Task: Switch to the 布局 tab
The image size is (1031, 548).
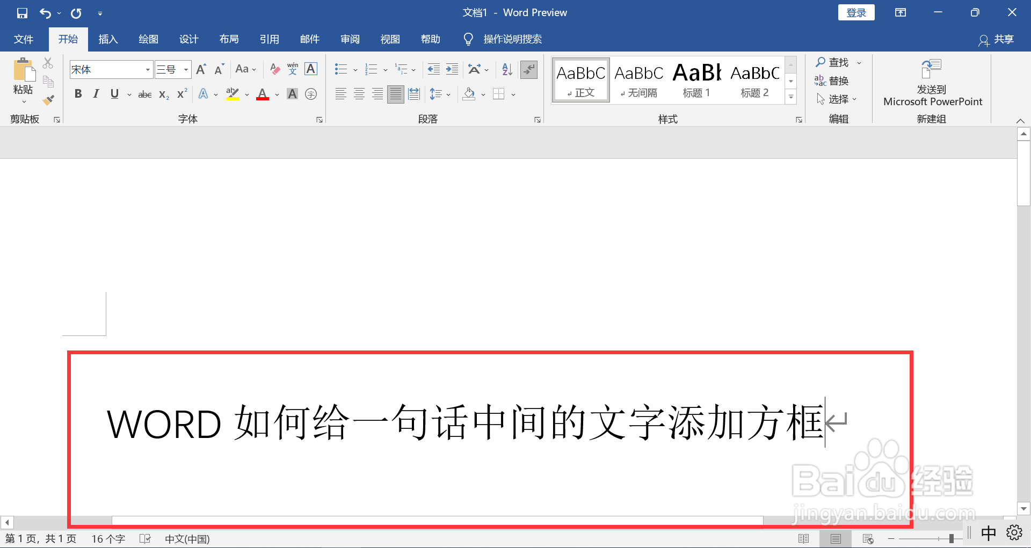Action: (229, 39)
